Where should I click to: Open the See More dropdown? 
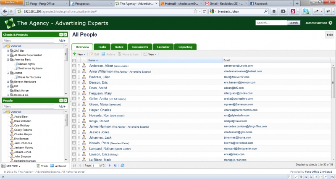(11, 166)
